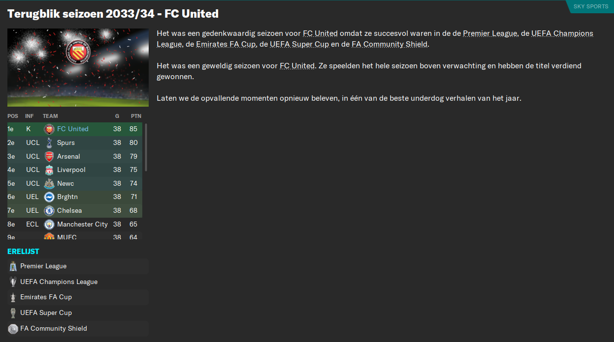Follow the Premier League link in the article

point(490,33)
